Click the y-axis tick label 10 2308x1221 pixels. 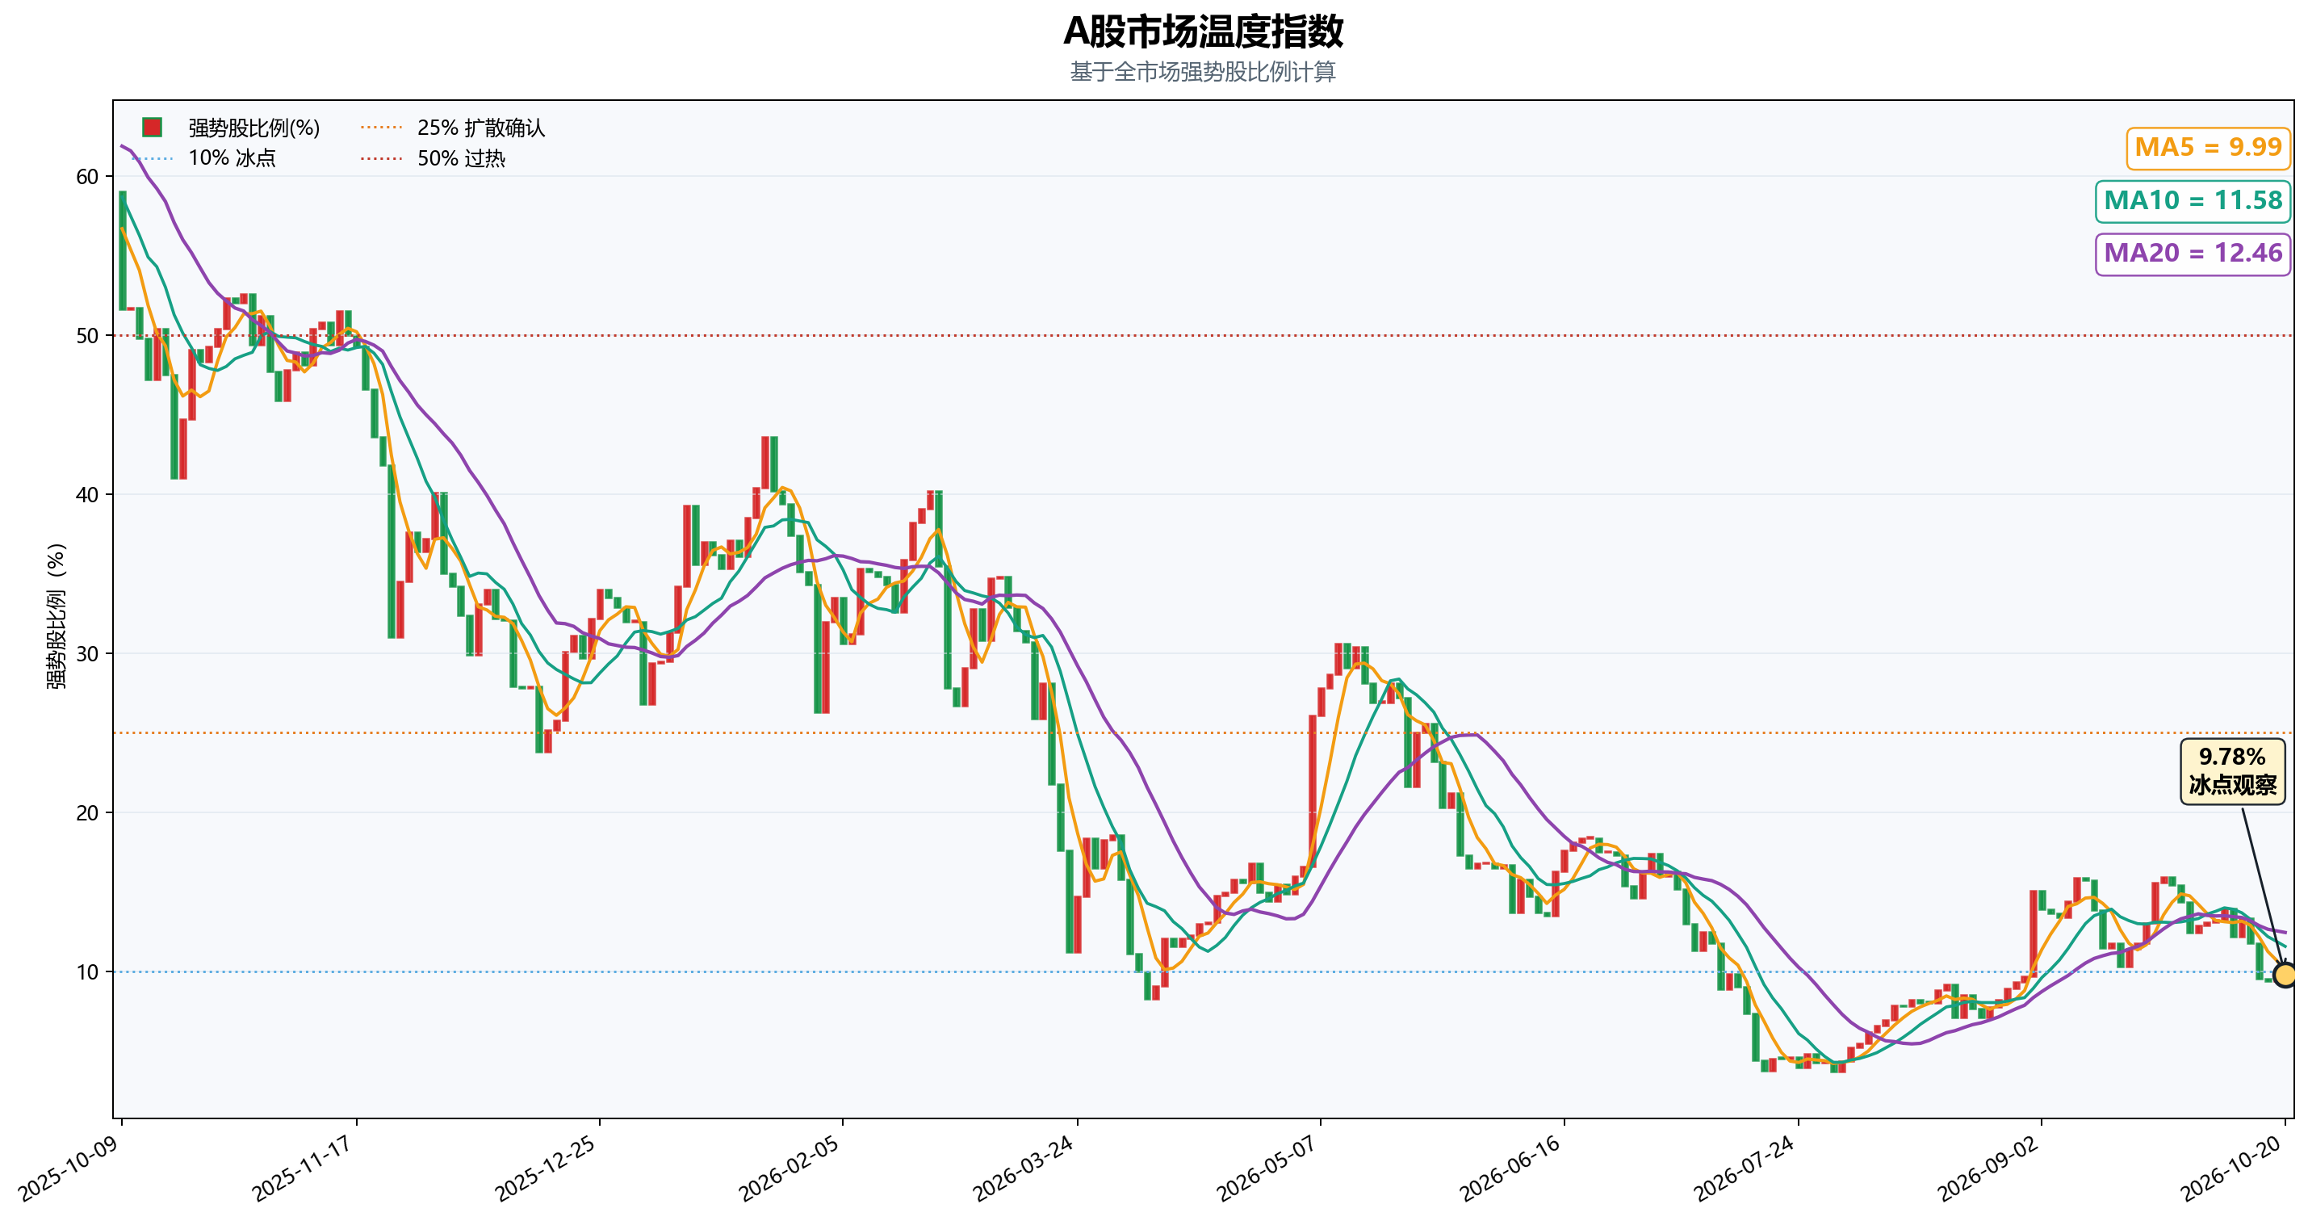87,971
